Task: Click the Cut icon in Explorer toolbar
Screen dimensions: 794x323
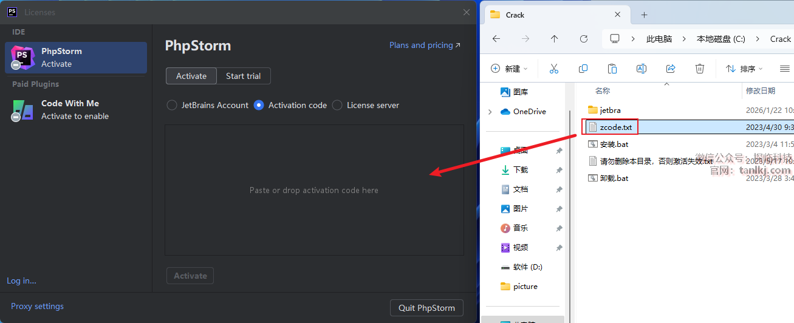Action: click(553, 69)
